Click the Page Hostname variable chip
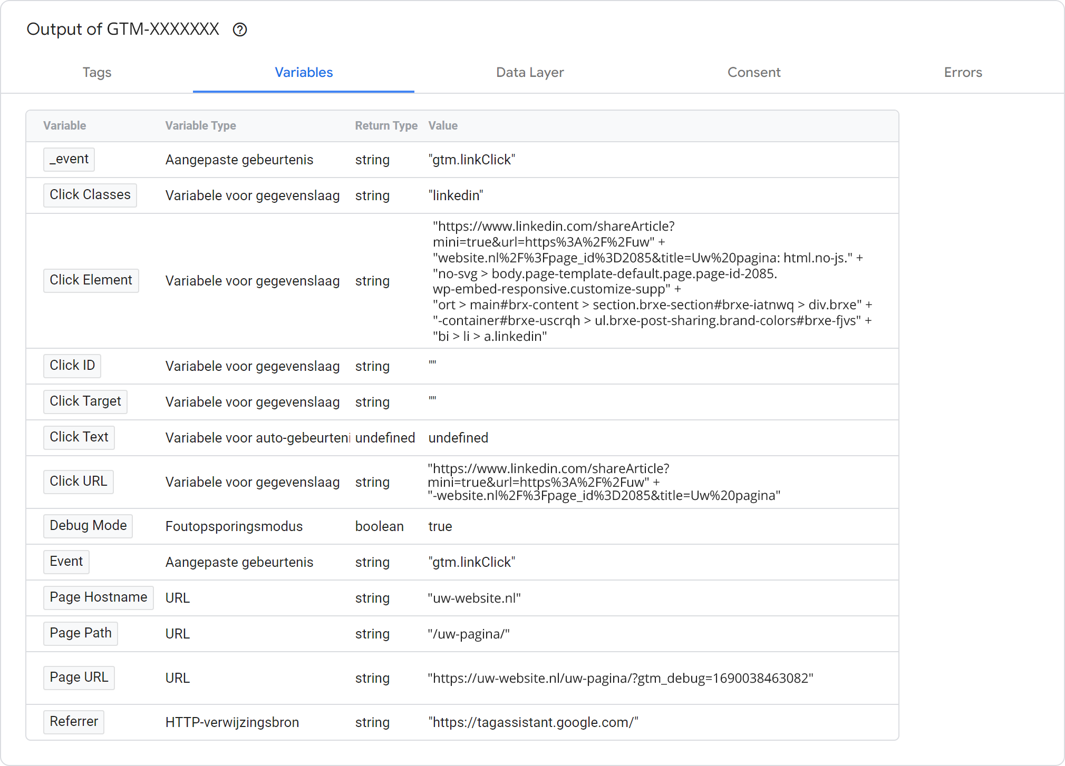 (x=99, y=597)
